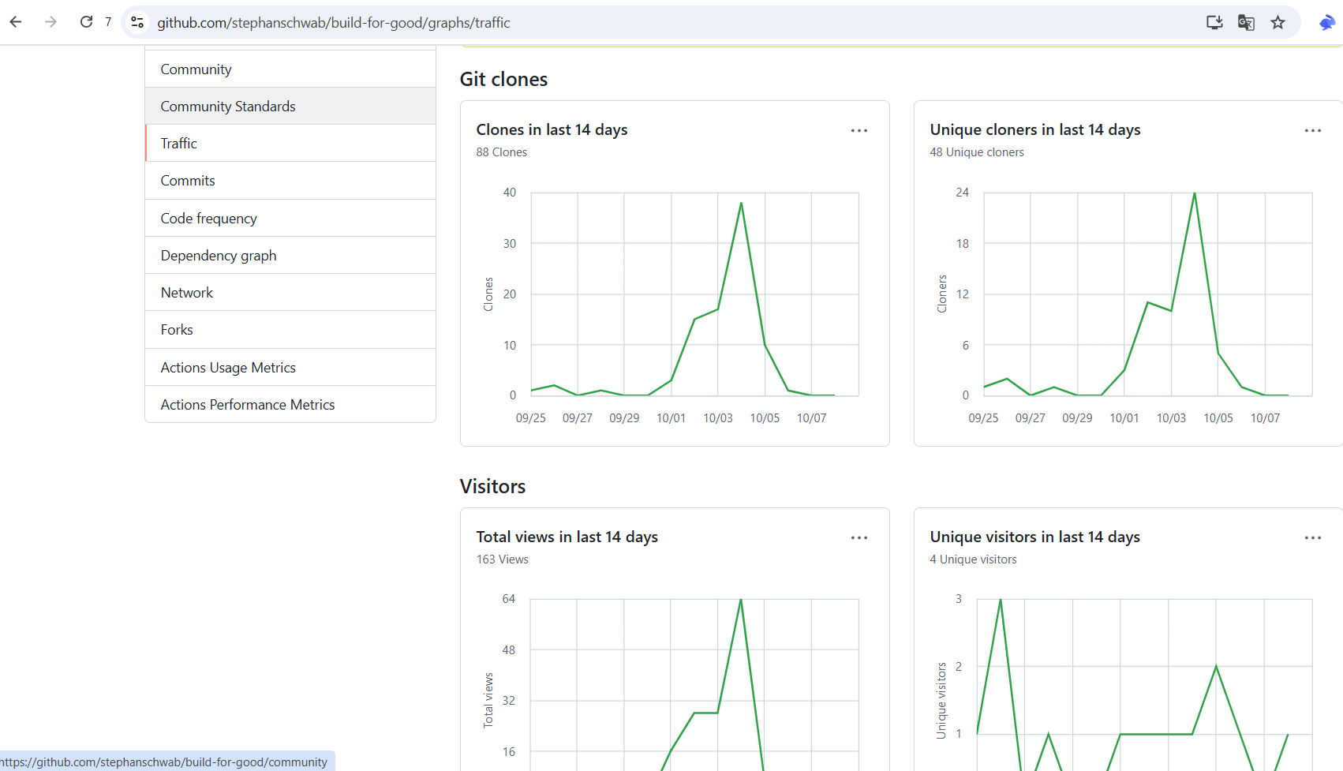
Task: Select Community Standards in the sidebar
Action: tap(228, 107)
